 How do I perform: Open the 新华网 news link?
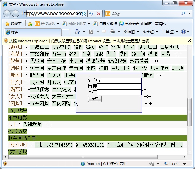point(37,75)
